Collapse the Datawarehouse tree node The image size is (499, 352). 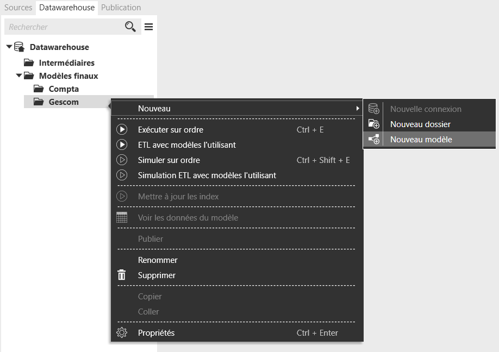tap(9, 47)
